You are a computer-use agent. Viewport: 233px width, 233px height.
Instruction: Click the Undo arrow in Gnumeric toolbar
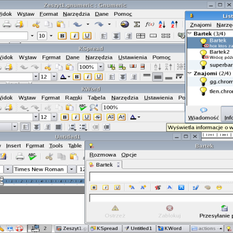[77, 24]
